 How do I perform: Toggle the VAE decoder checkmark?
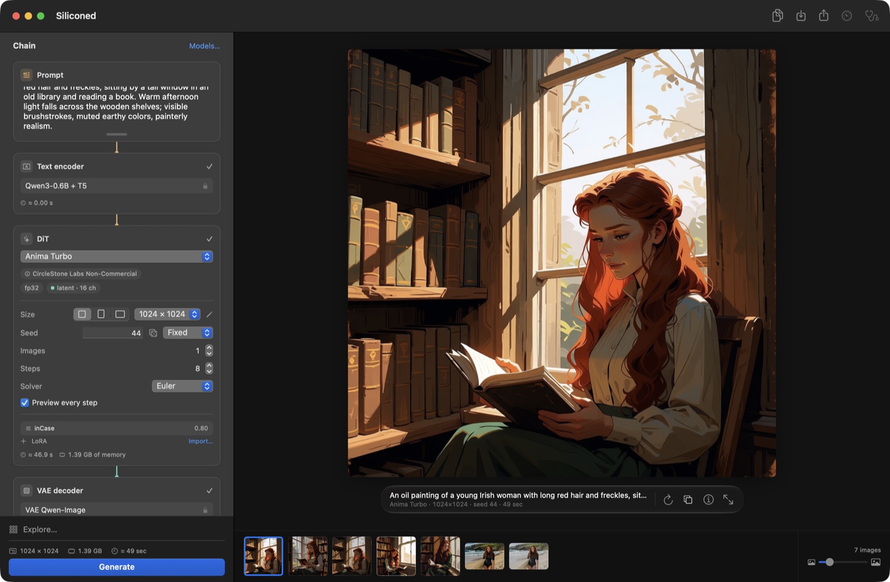tap(209, 490)
